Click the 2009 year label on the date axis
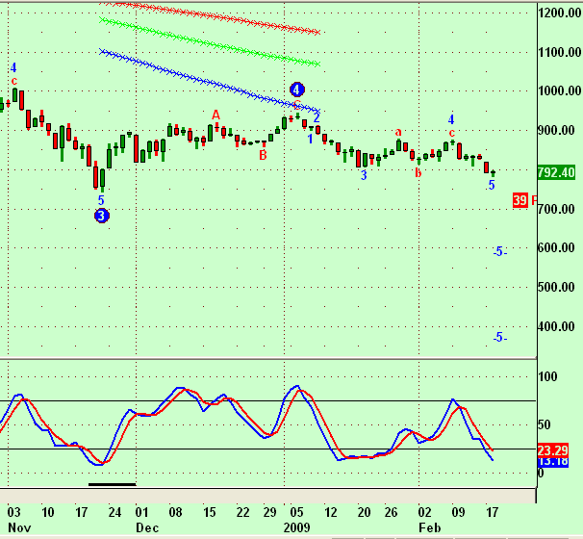This screenshot has height=539, width=583. point(296,528)
